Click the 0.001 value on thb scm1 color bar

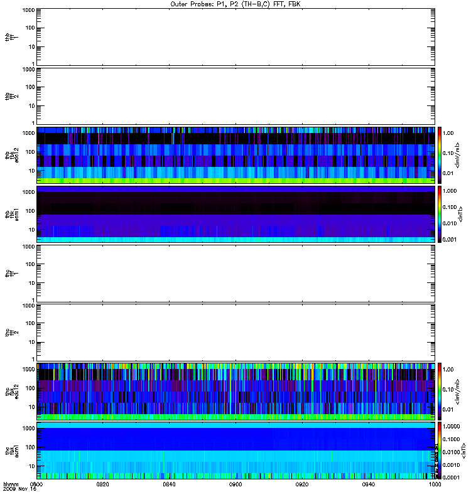[450, 240]
